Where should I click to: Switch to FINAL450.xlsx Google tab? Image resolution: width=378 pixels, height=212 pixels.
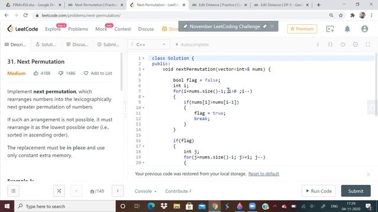pos(33,5)
